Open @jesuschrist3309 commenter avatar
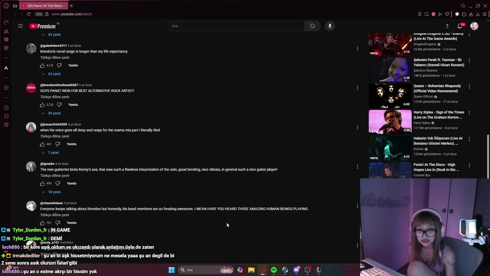 (x=31, y=127)
